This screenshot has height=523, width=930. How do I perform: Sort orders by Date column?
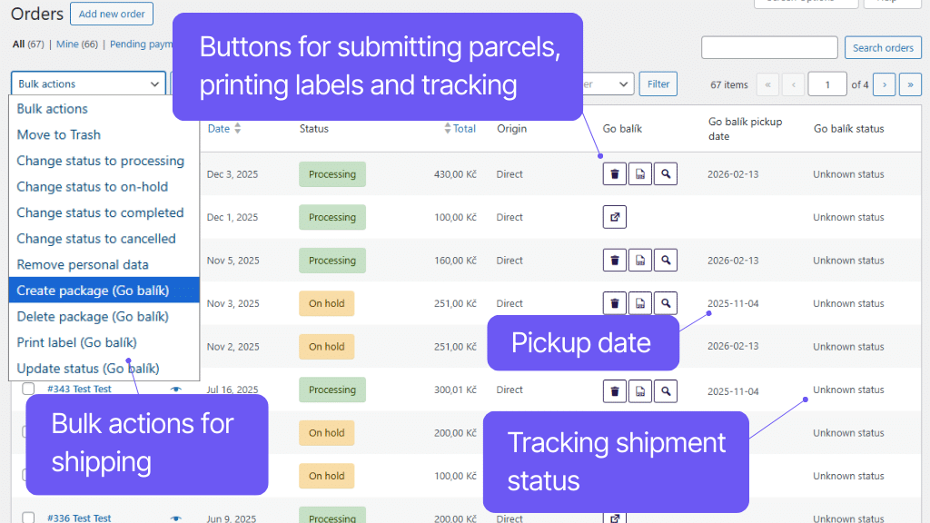[x=224, y=129]
